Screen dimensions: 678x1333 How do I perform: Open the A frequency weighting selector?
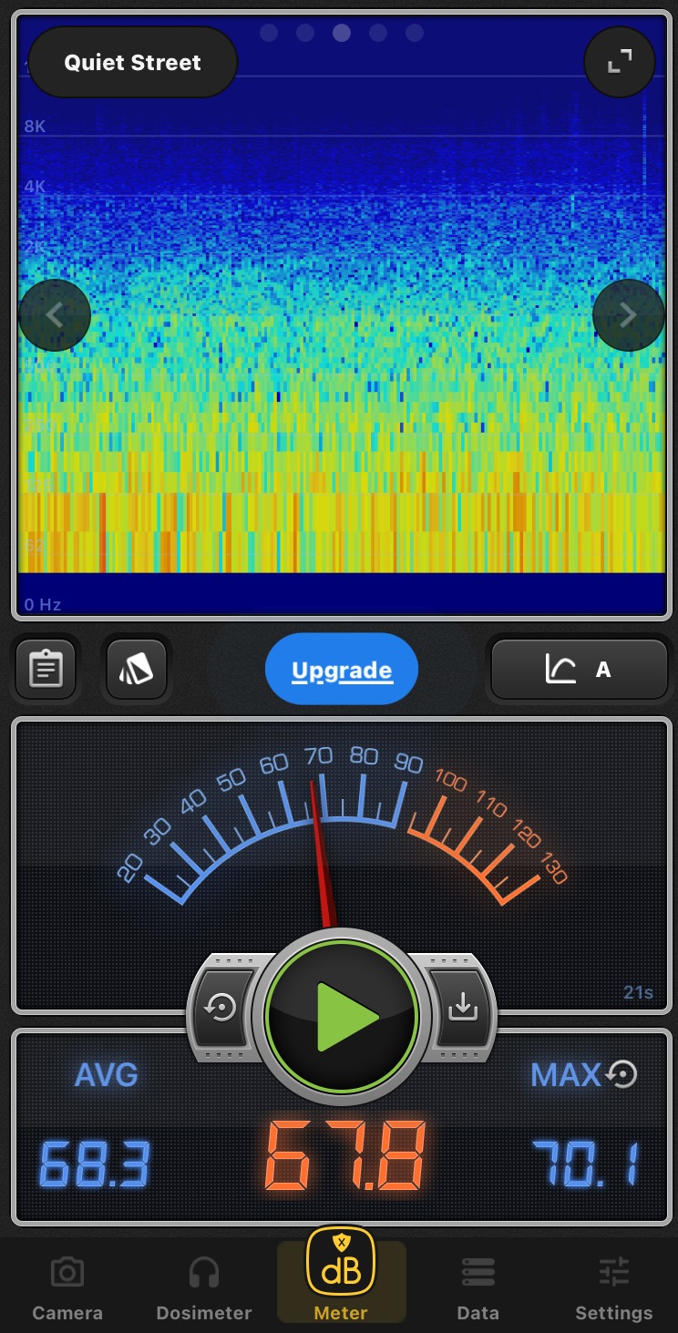[x=580, y=670]
